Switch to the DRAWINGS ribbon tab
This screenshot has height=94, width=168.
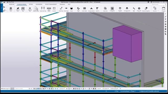[x=62, y=4]
